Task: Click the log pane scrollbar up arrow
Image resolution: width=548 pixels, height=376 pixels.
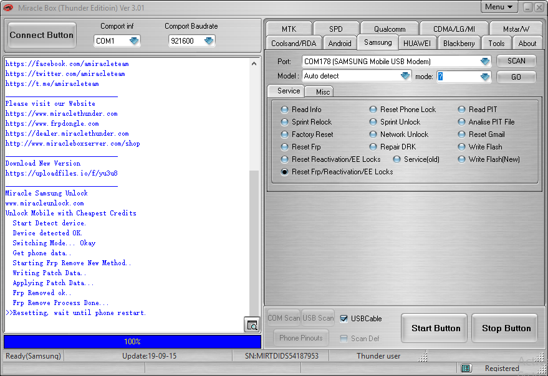Action: click(254, 63)
